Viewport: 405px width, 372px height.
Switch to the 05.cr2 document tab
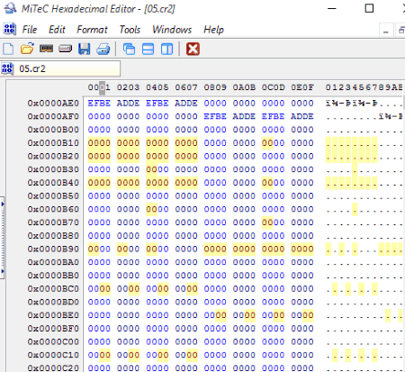[x=60, y=68]
